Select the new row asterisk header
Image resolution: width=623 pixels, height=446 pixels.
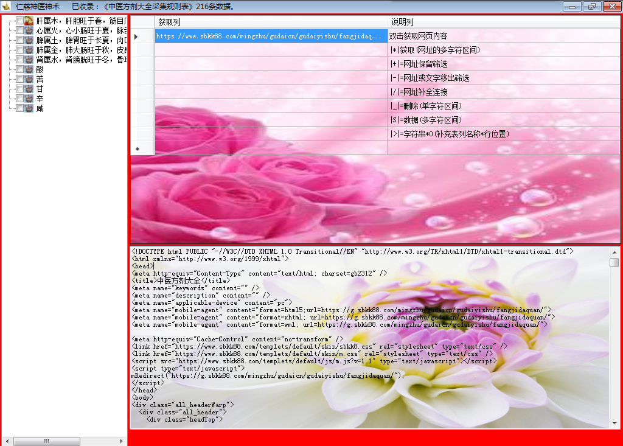(x=142, y=148)
